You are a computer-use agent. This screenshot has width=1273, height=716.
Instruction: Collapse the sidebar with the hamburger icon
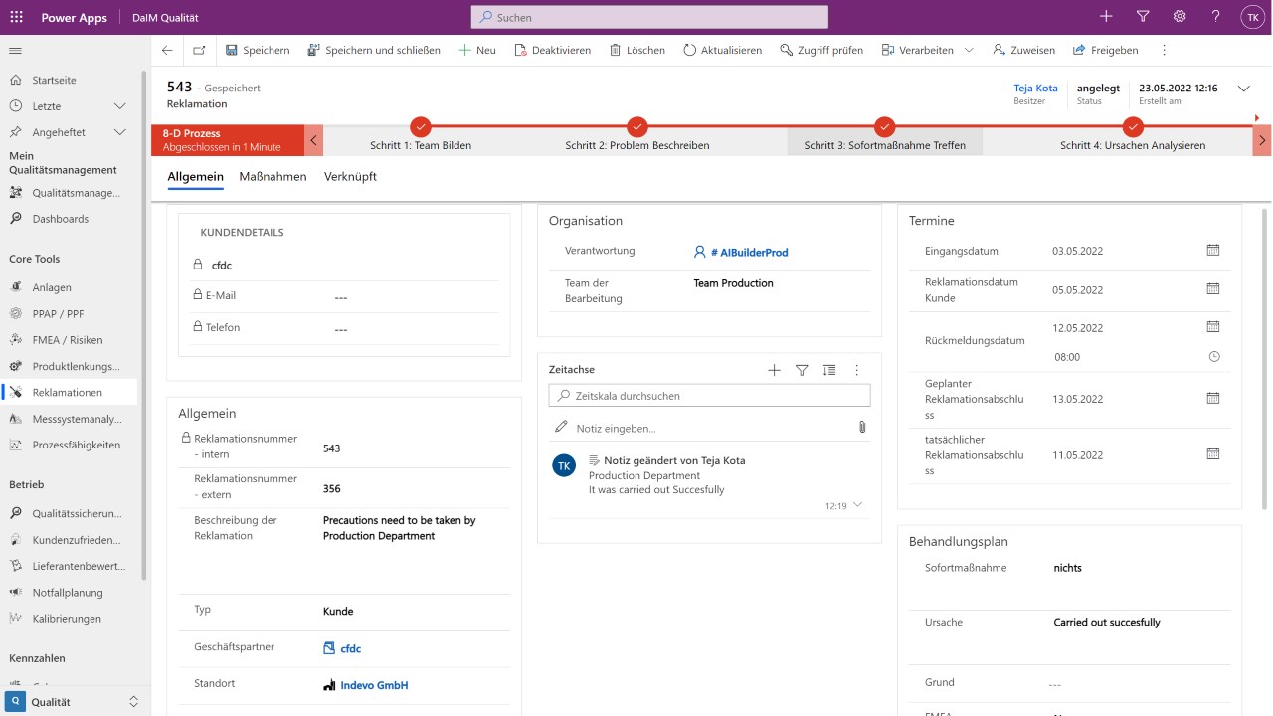coord(16,50)
